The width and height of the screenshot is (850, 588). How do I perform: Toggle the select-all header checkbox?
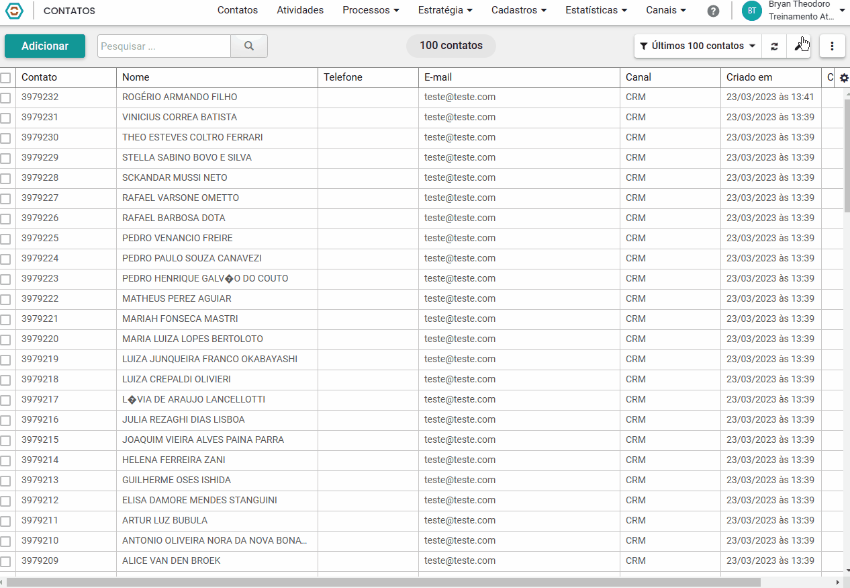point(5,78)
